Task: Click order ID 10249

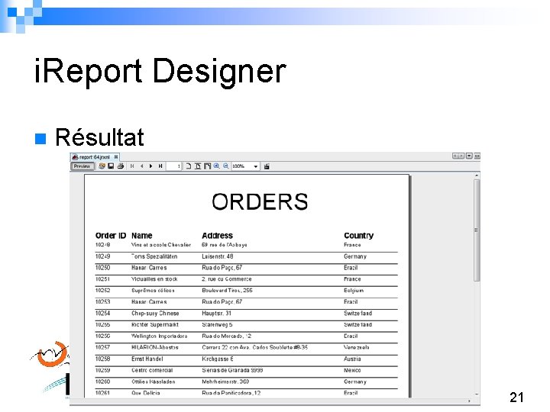Action: point(102,256)
